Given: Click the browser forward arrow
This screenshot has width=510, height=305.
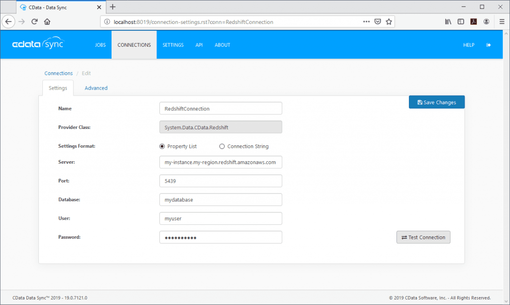Looking at the screenshot, I should [x=21, y=22].
